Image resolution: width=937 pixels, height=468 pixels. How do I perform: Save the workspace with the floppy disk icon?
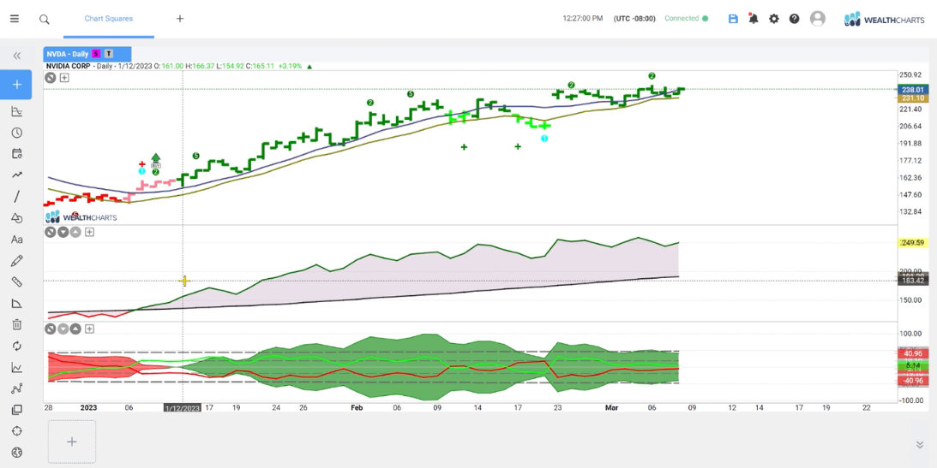pyautogui.click(x=733, y=19)
